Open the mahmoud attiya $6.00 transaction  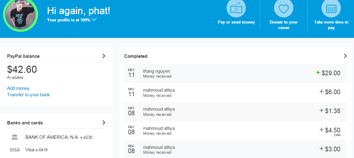[235, 93]
